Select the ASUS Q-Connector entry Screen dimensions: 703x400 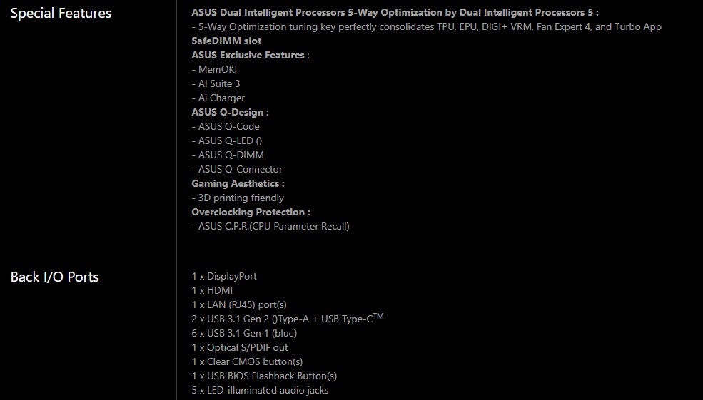pos(237,169)
